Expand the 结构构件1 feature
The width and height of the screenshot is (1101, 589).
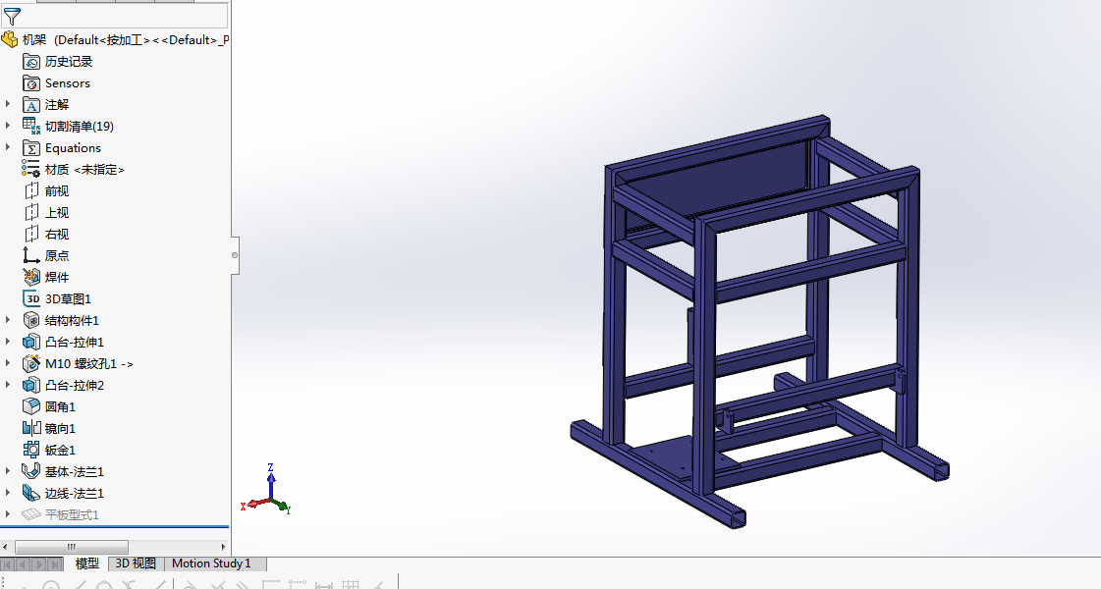[8, 321]
